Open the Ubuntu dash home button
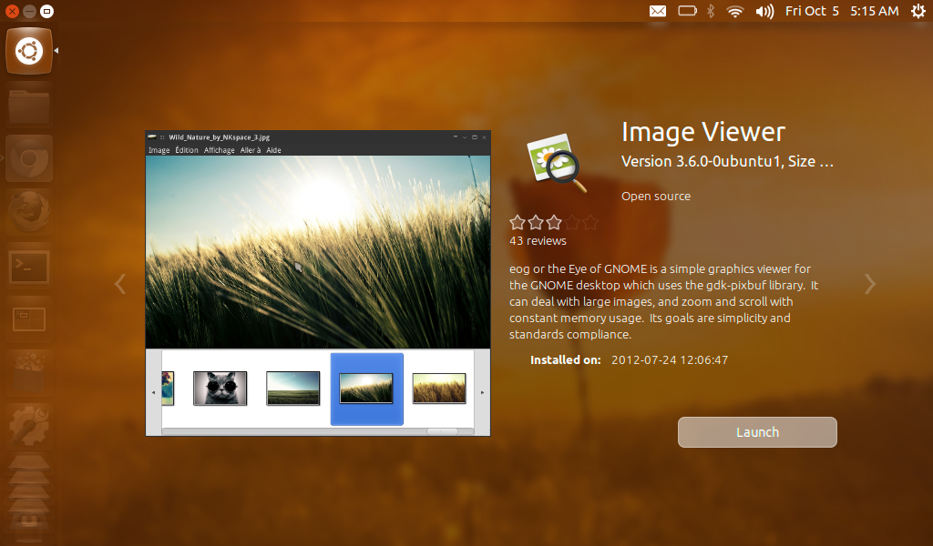 (28, 50)
